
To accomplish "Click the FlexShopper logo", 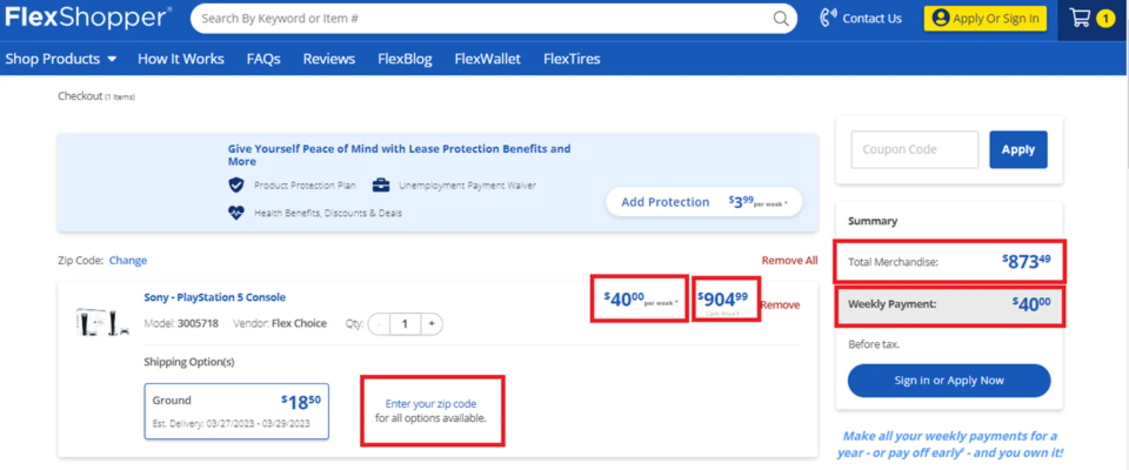I will click(88, 18).
